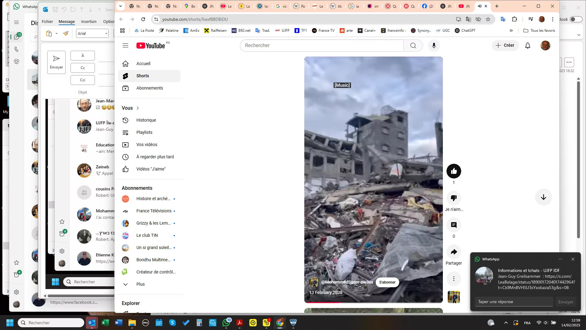Click the Cc button in Outlook
Image resolution: width=586 pixels, height=330 pixels.
(82, 68)
